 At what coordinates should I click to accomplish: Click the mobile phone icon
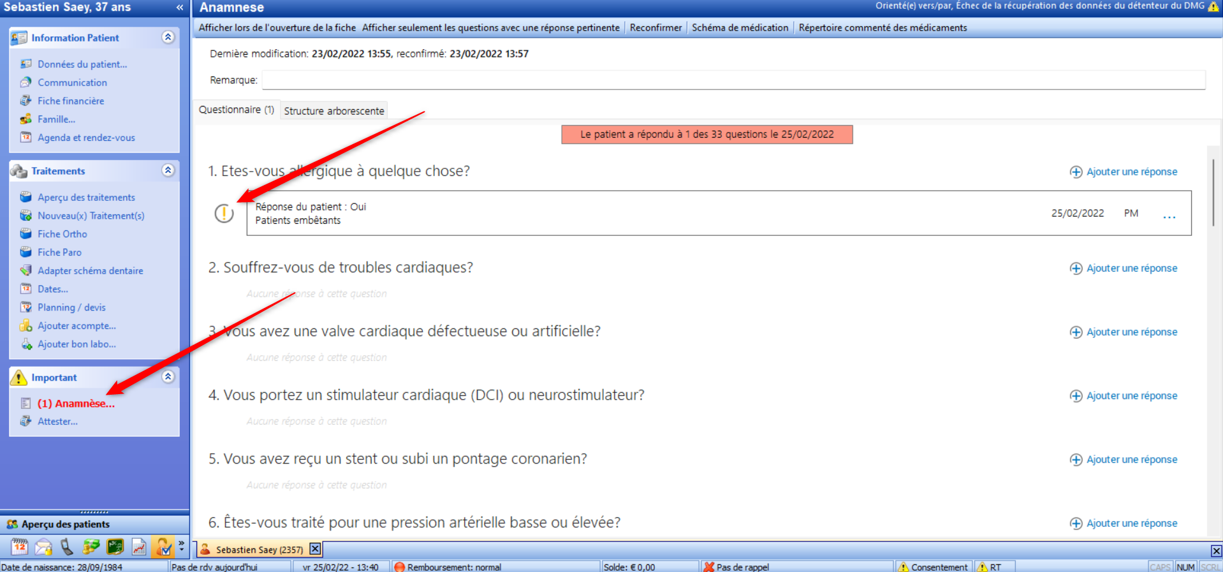click(67, 546)
